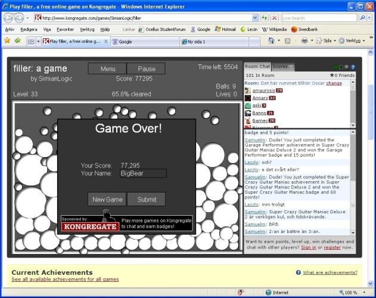Click the Your Name input field
The image size is (376, 298).
pos(142,173)
